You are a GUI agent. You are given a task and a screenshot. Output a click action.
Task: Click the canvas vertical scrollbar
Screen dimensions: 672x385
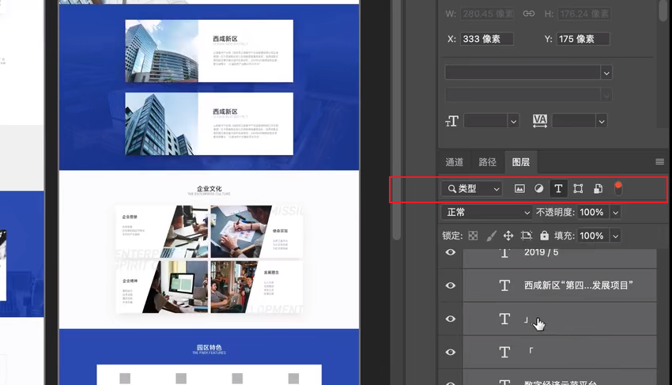[396, 120]
